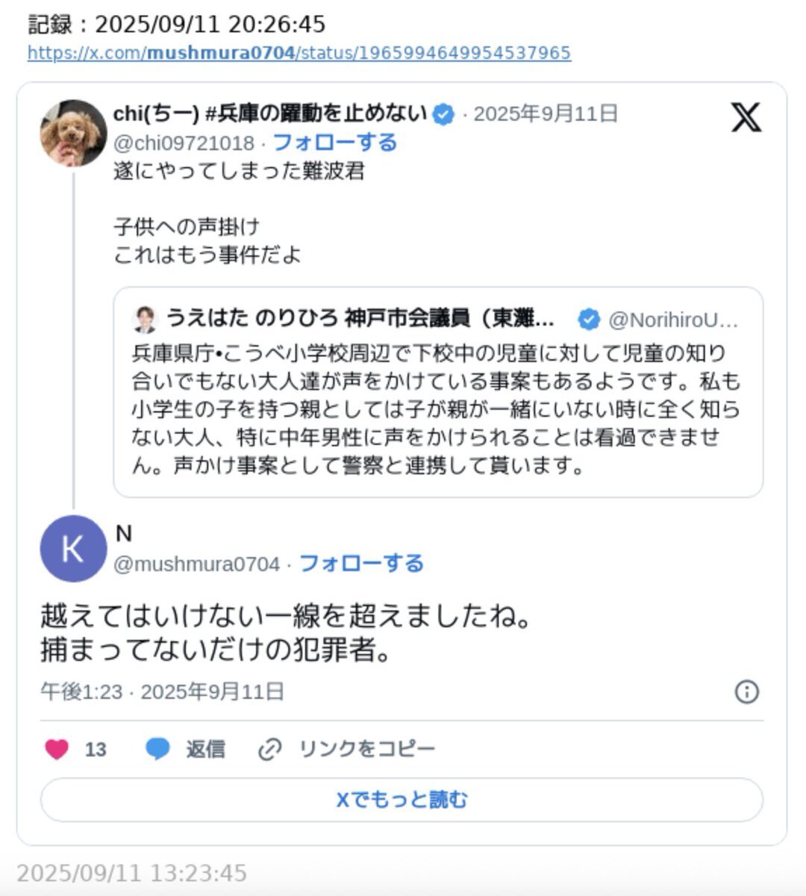This screenshot has height=896, width=806.
Task: Follow @chi09721018 via フォローする
Action: point(335,142)
